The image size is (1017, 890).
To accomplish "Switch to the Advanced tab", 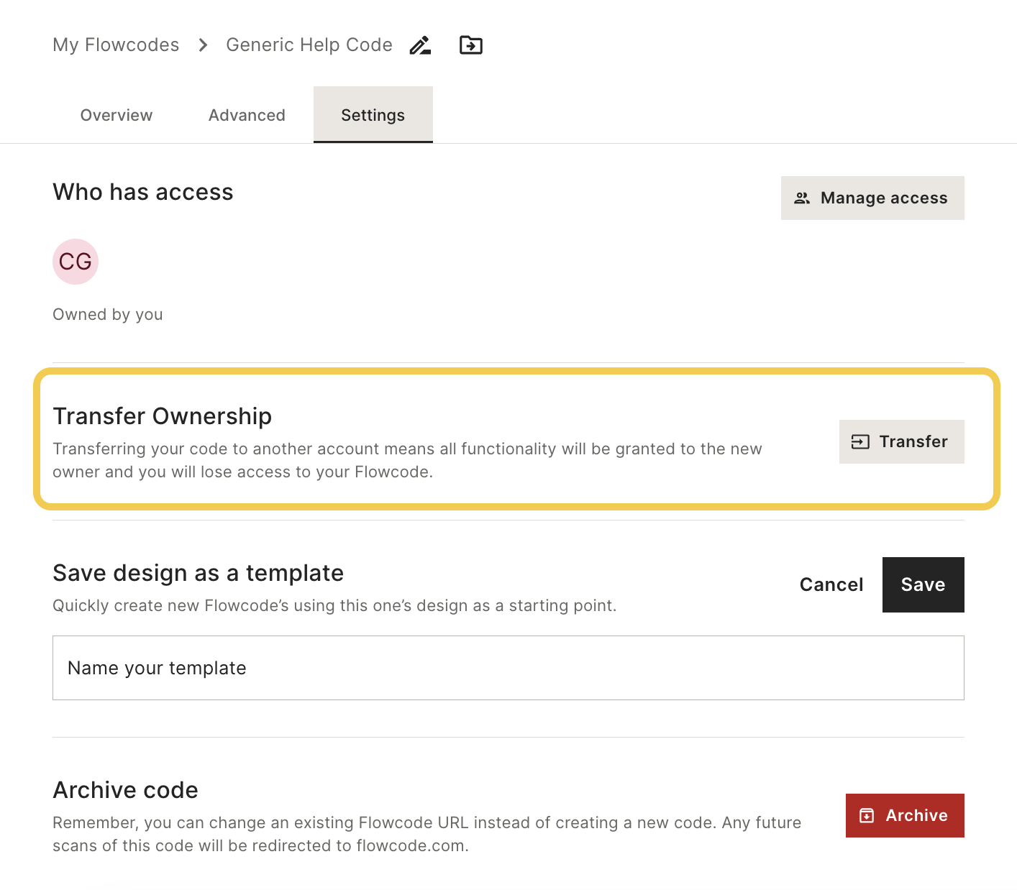I will click(x=247, y=115).
